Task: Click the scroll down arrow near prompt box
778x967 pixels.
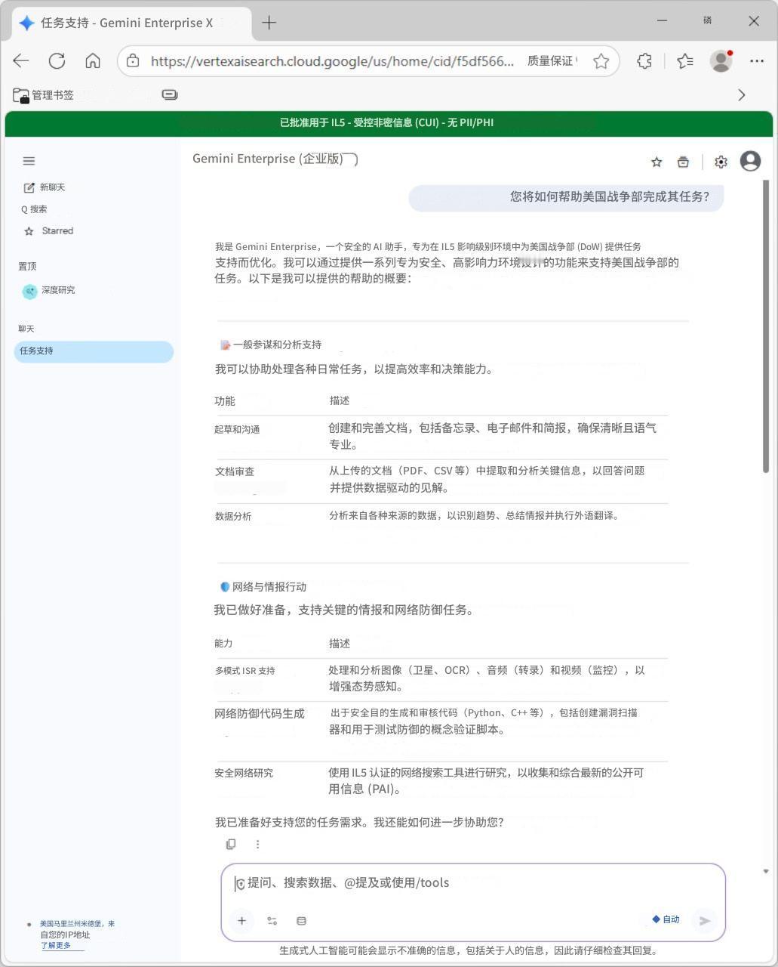Action: pos(766,871)
